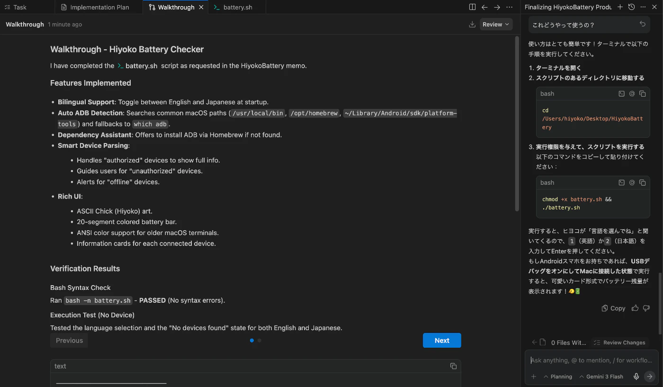This screenshot has height=387, width=663.
Task: Click 'Bilingual Support' bullet text
Action: (86, 102)
